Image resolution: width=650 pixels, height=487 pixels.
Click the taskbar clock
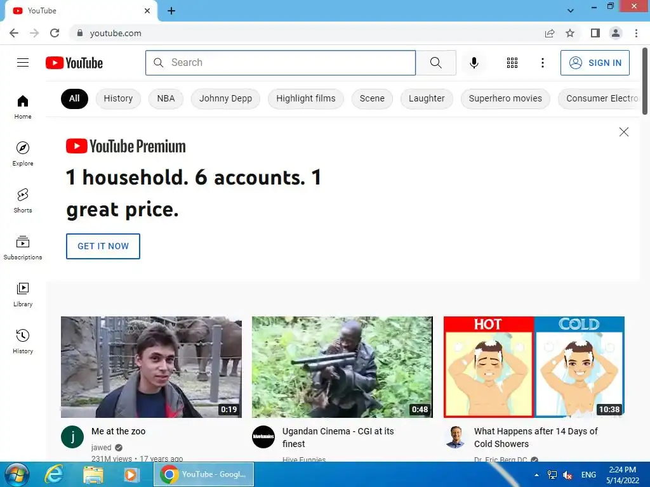pyautogui.click(x=622, y=475)
